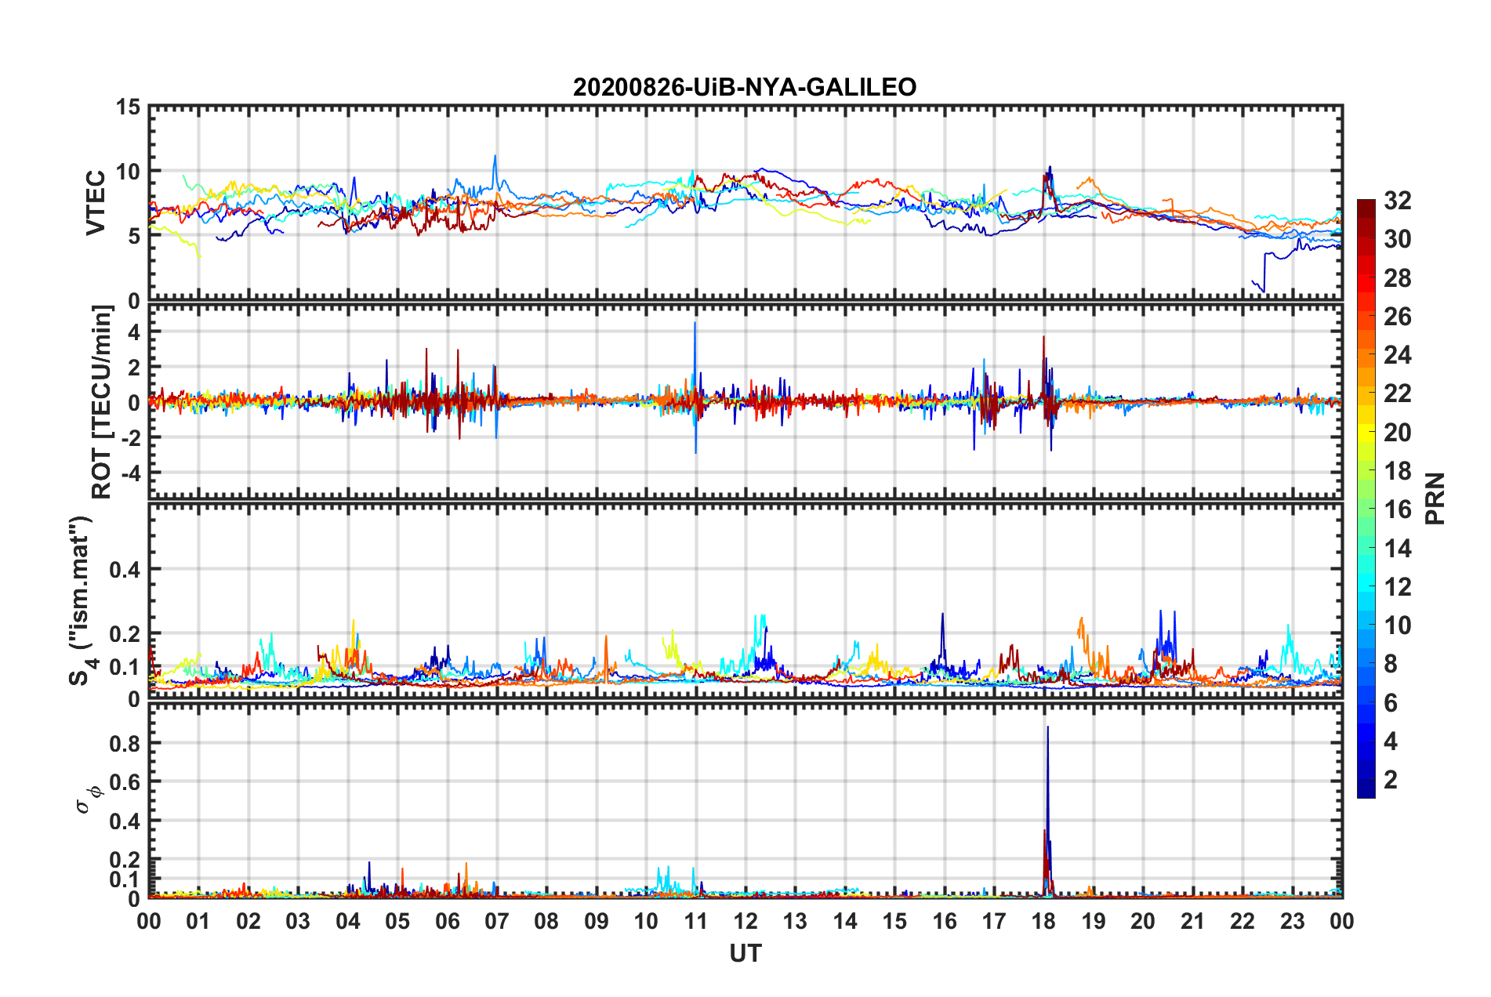Click colorbar tick value 2
Screen dimensions: 1491x997
tap(1391, 780)
